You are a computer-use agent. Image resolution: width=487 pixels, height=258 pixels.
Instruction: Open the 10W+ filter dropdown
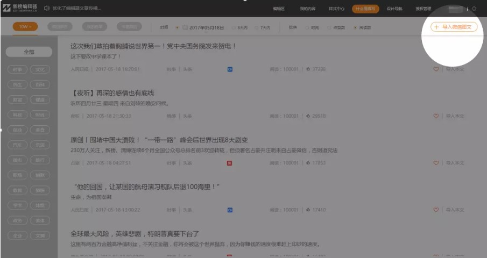click(x=25, y=27)
